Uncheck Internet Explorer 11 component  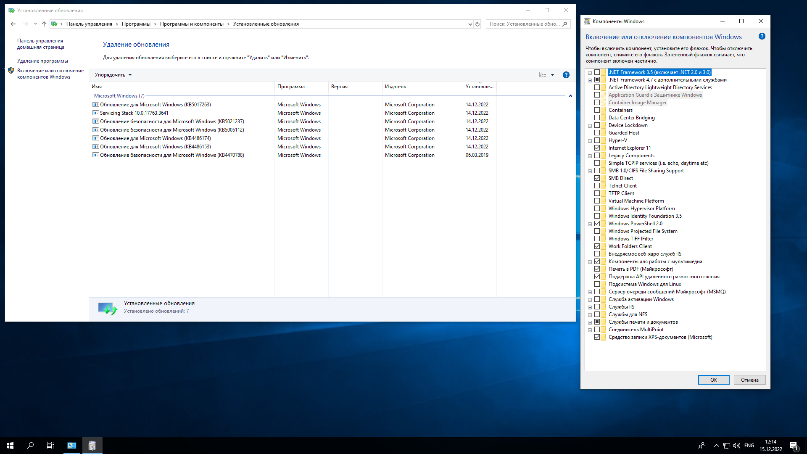597,148
